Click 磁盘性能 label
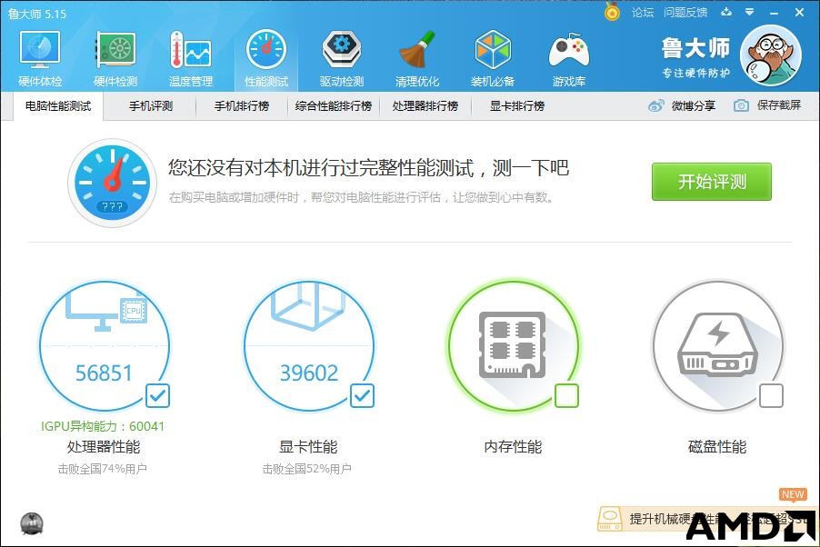Screen dimensions: 820x547 coord(717,447)
